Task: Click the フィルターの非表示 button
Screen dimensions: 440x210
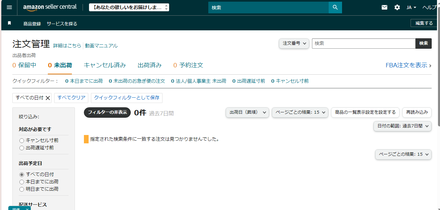Action: pyautogui.click(x=107, y=113)
